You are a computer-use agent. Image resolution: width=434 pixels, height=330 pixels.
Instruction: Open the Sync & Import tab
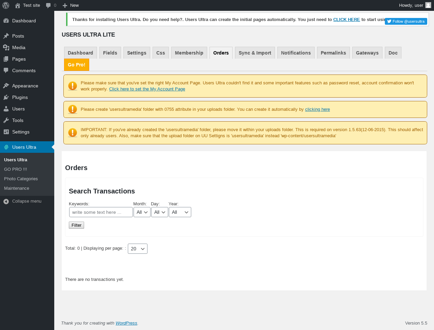pos(255,53)
